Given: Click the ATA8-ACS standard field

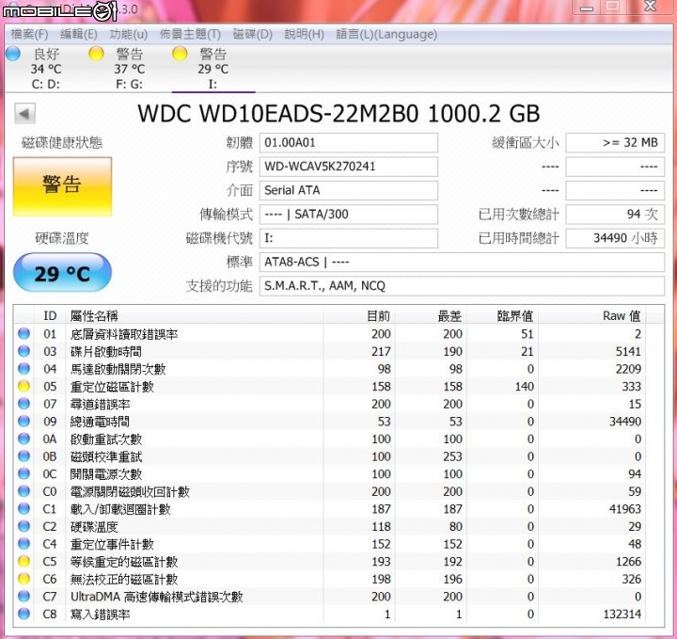Looking at the screenshot, I should coord(462,262).
